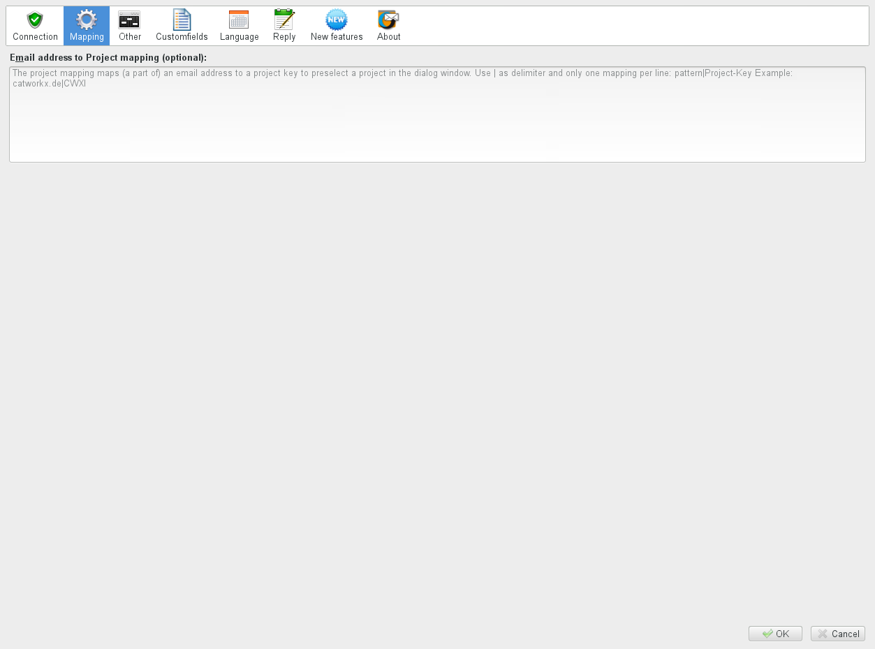
Task: Click the gear icon for Mapping
Action: [x=87, y=20]
